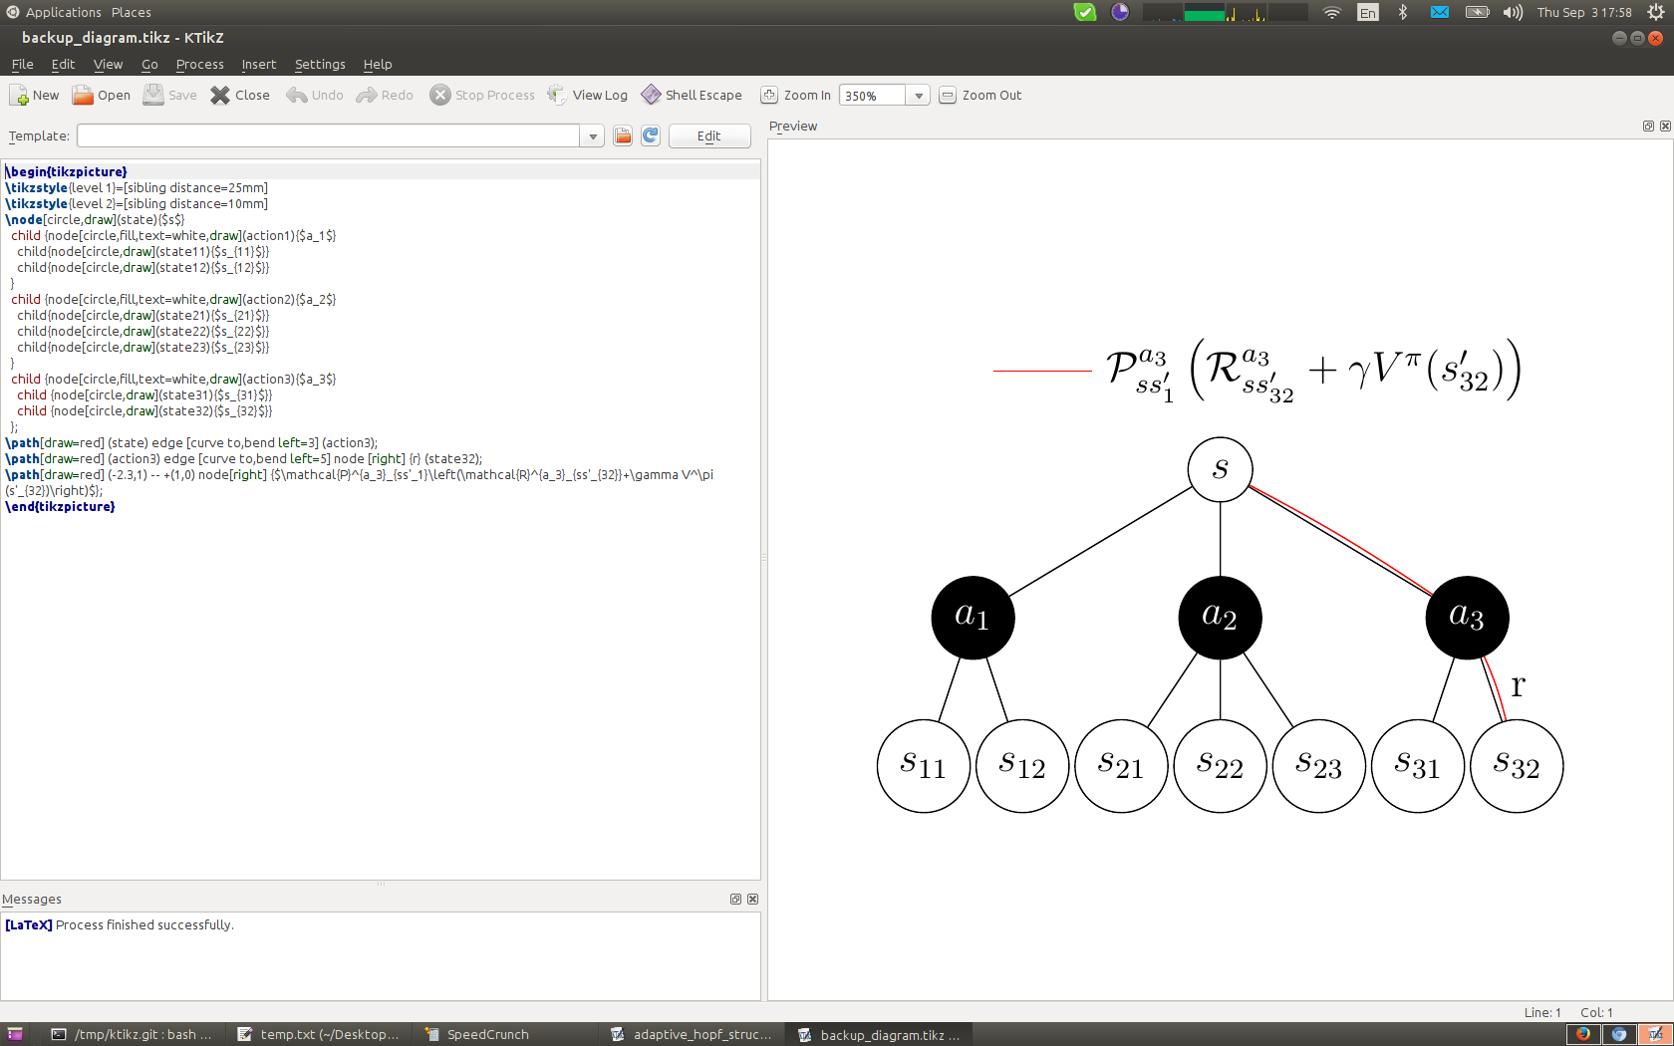
Task: Open the Insert menu
Action: (258, 65)
